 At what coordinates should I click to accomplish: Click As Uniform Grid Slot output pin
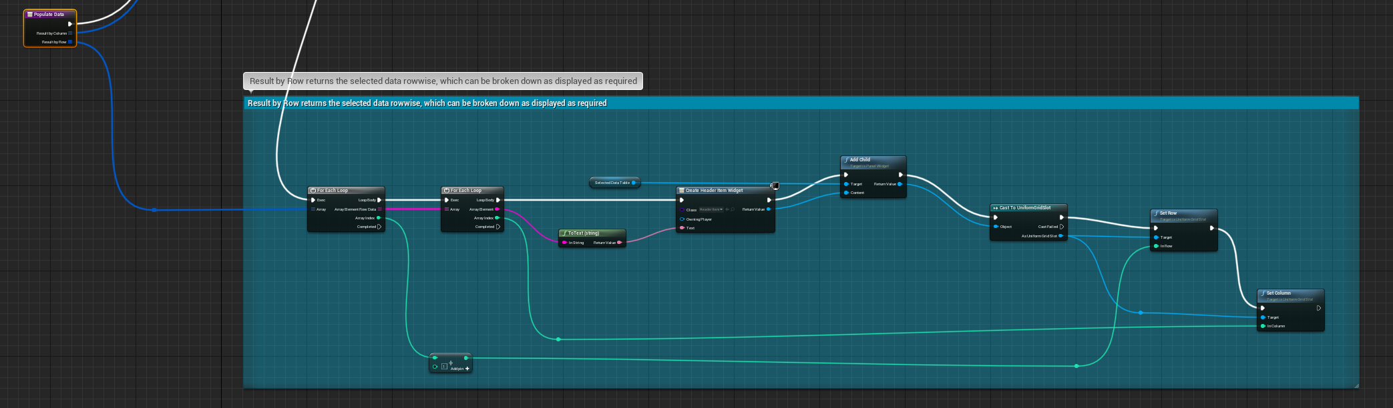(1061, 236)
